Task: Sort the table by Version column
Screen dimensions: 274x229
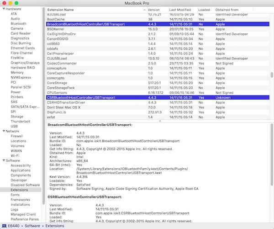Action: 156,10
